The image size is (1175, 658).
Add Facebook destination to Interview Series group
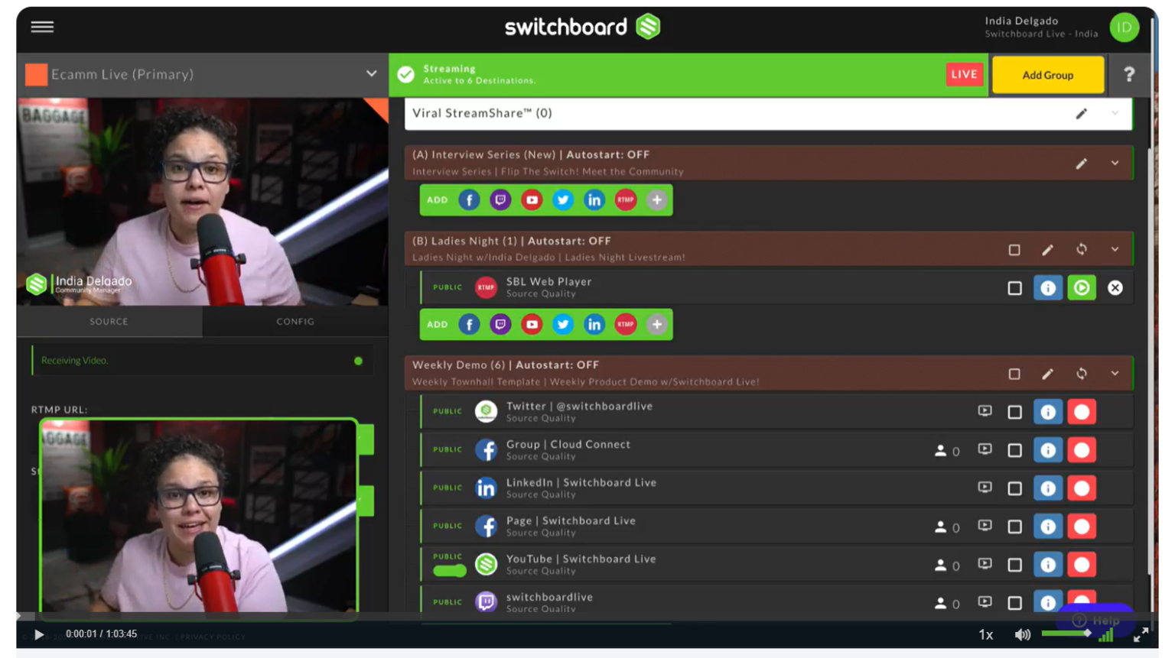click(x=468, y=199)
